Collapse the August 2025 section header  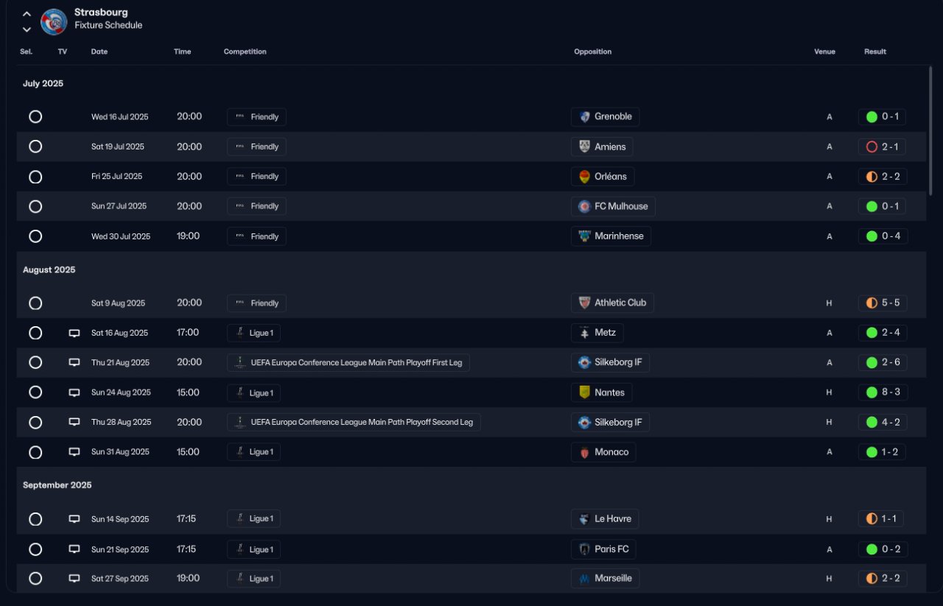[x=49, y=269]
